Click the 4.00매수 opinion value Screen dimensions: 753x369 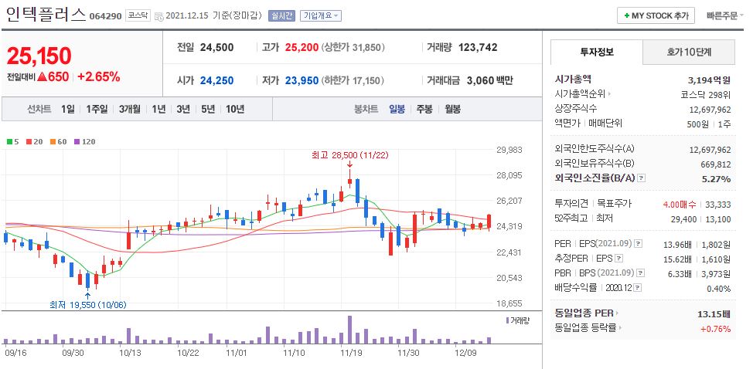[x=679, y=205]
